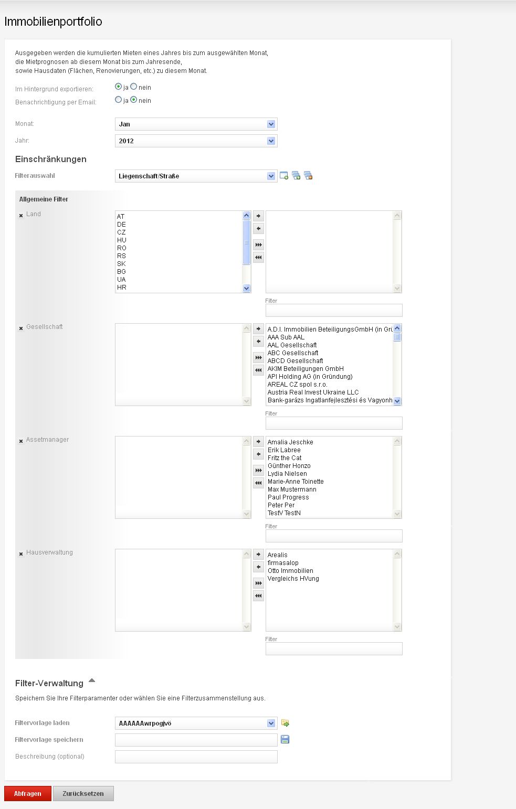Click single left arrow in Gesellschaft filter
This screenshot has width=516, height=809.
[x=258, y=342]
